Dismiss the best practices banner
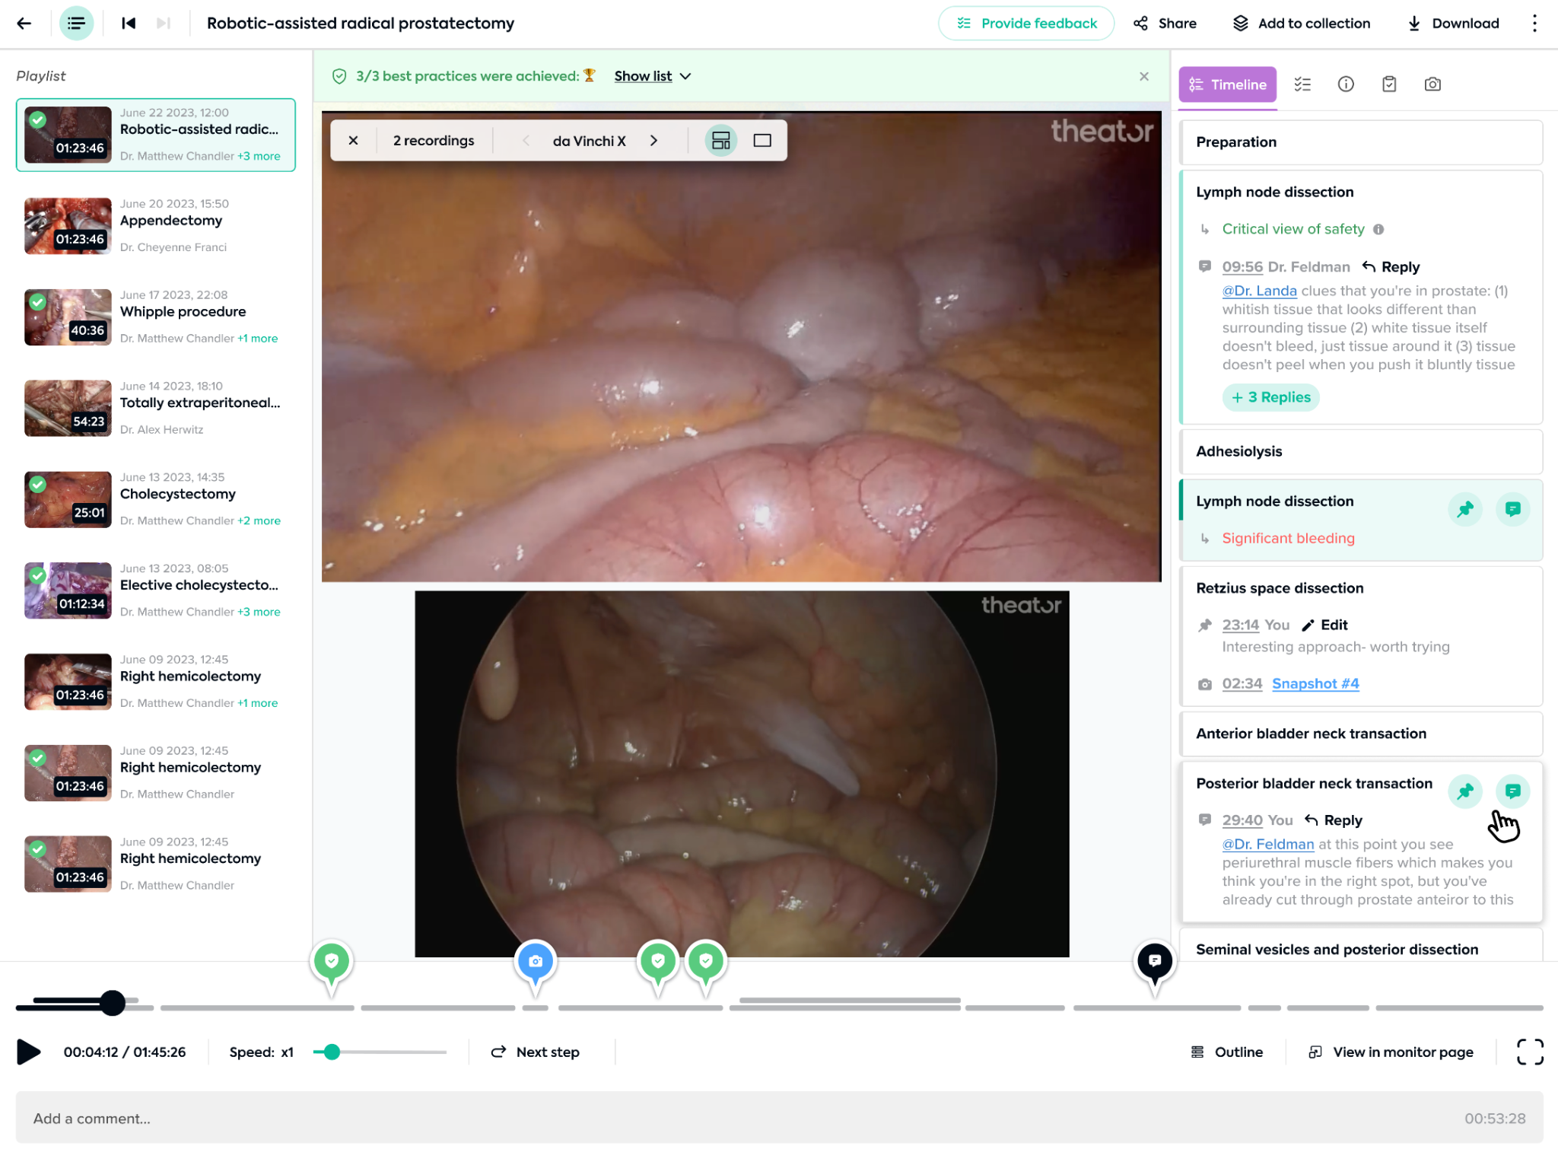This screenshot has width=1558, height=1165. pyautogui.click(x=1144, y=76)
